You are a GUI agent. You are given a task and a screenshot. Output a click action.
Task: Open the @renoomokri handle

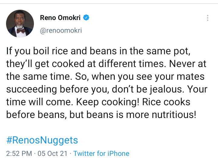pyautogui.click(x=61, y=30)
